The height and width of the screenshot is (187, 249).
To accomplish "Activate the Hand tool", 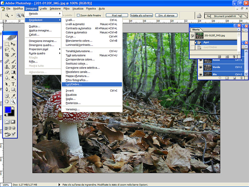I will [7, 102].
